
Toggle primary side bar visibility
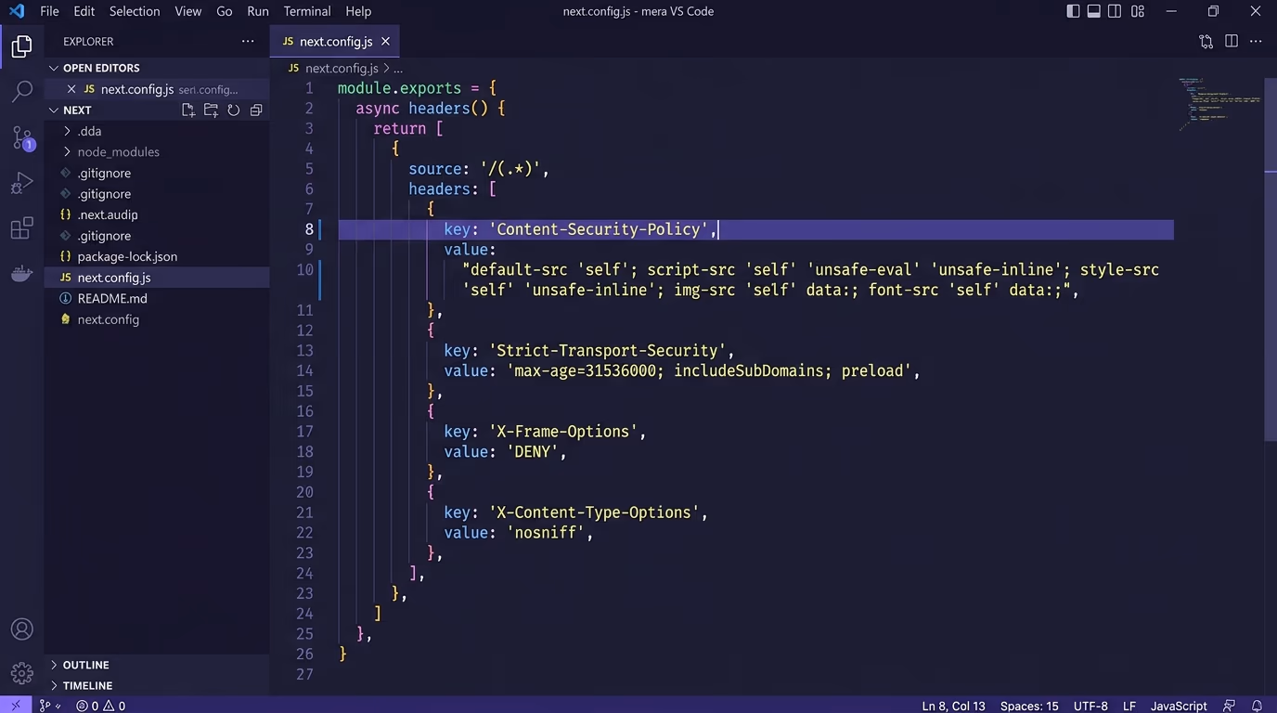pyautogui.click(x=1073, y=11)
